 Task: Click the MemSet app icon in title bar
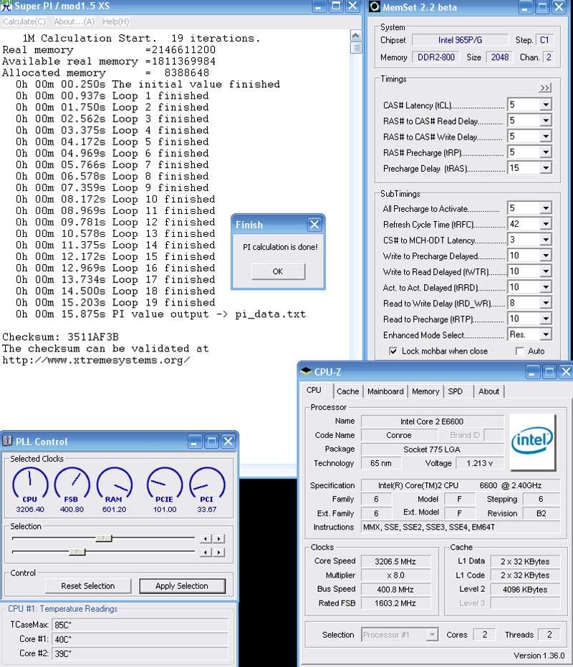pos(374,6)
